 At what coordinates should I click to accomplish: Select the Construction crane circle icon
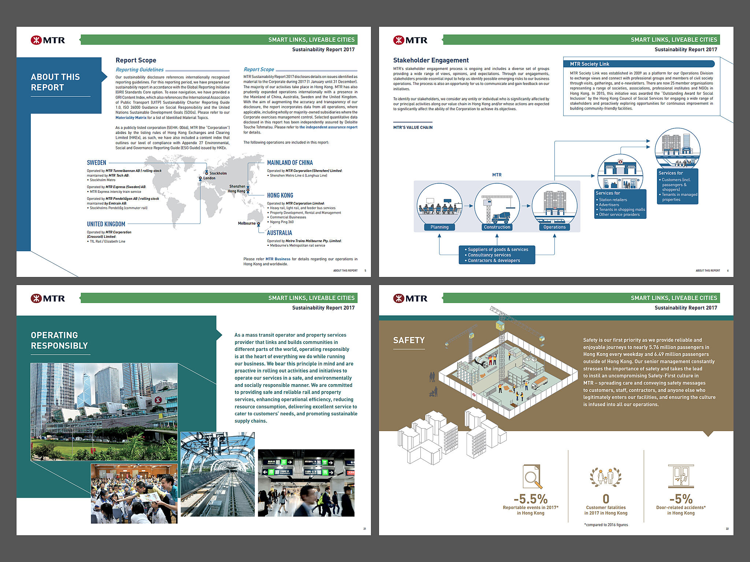click(x=497, y=204)
